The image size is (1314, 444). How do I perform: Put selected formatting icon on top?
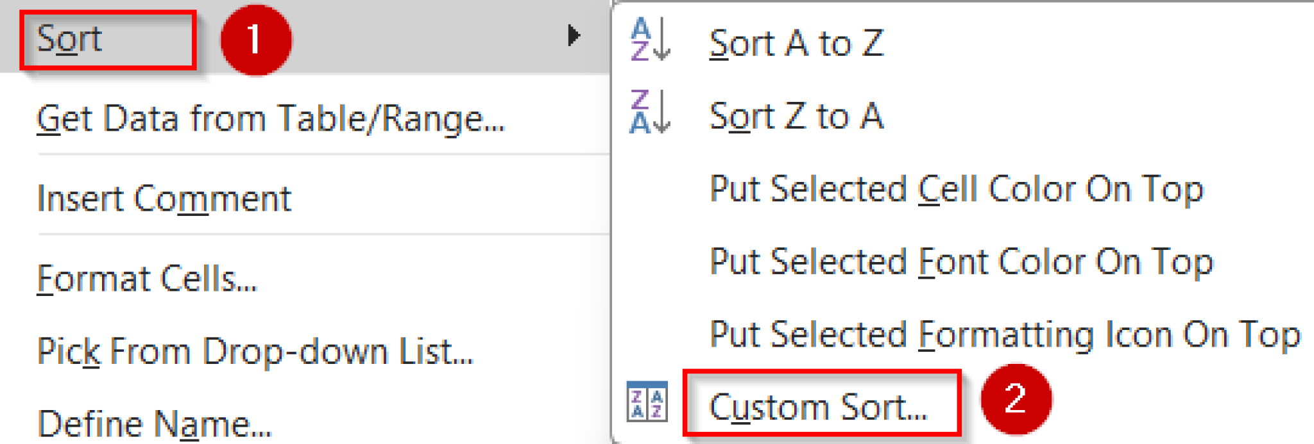click(x=1005, y=335)
